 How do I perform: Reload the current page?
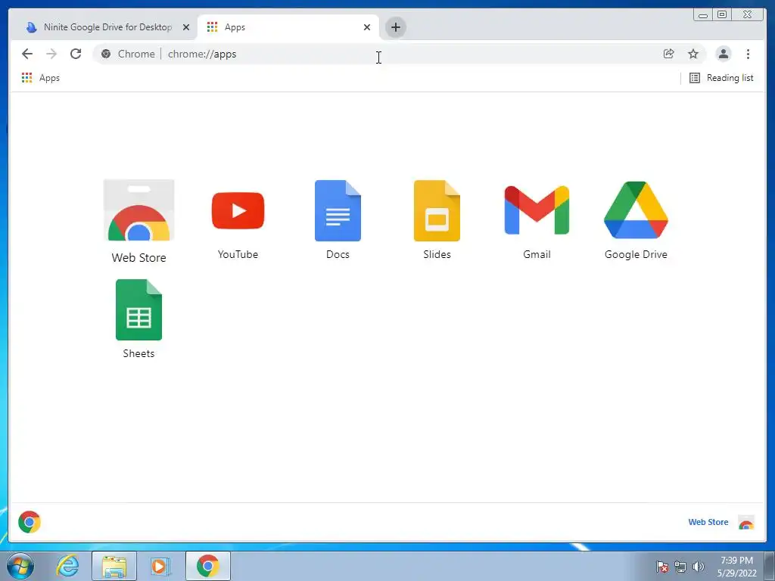76,54
